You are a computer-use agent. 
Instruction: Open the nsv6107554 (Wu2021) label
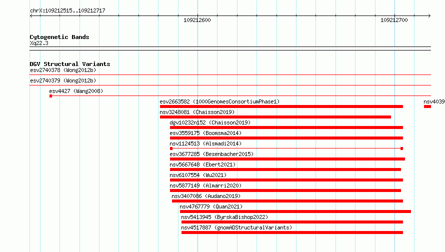click(x=198, y=175)
